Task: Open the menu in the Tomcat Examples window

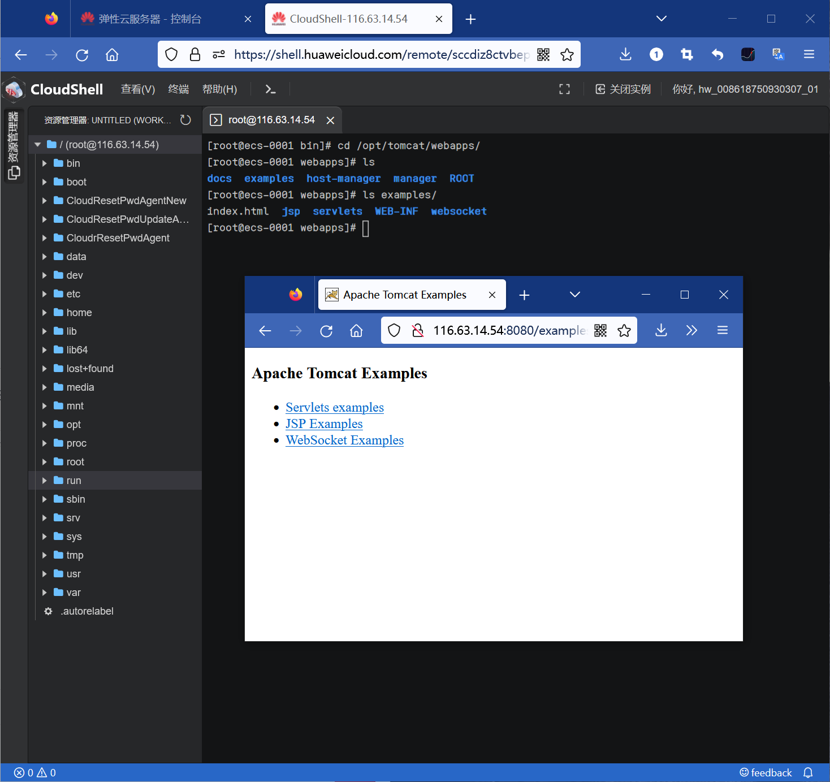Action: pos(722,330)
